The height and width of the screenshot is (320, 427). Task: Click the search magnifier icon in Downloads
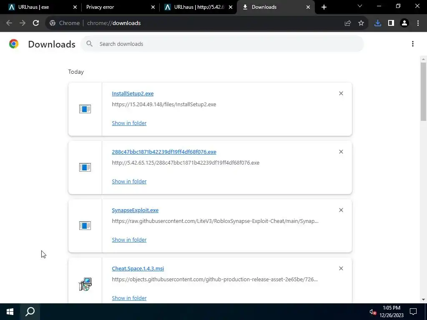[x=89, y=43]
